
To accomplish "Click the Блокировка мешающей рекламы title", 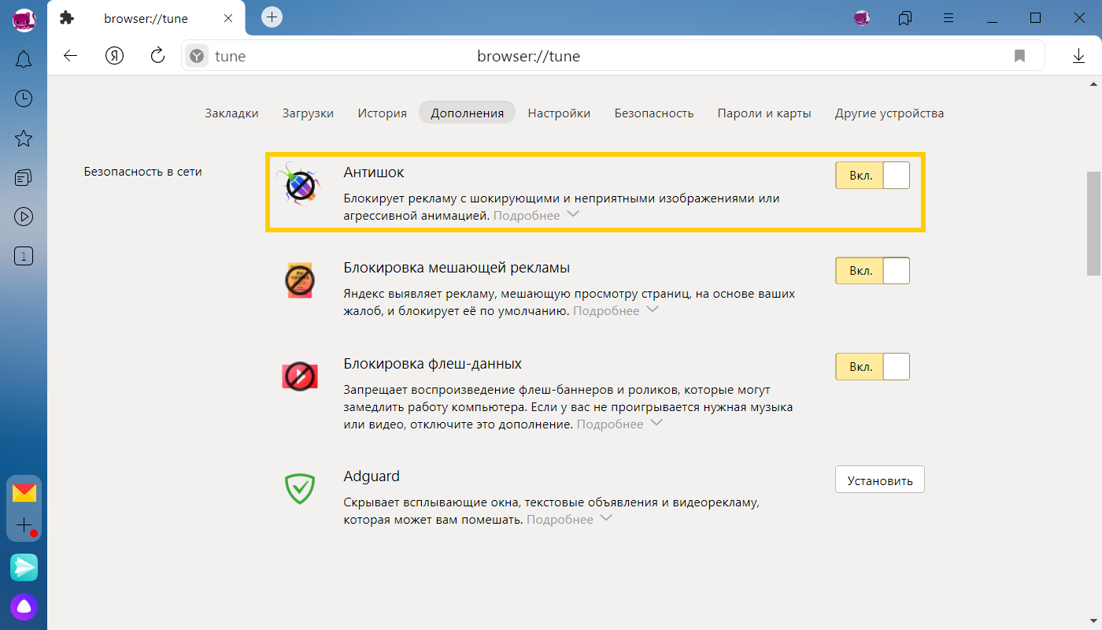I will [x=457, y=268].
